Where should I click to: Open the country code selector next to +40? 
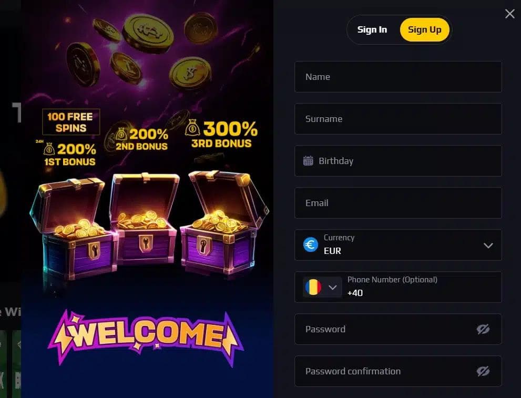tap(333, 287)
